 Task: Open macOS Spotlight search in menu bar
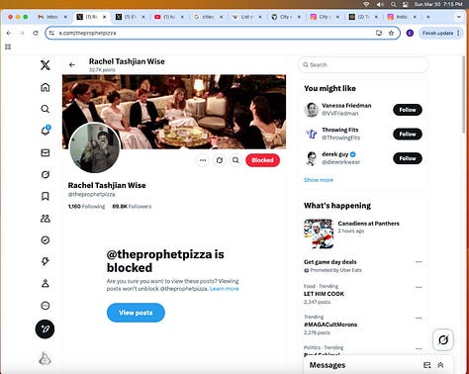tap(393, 4)
